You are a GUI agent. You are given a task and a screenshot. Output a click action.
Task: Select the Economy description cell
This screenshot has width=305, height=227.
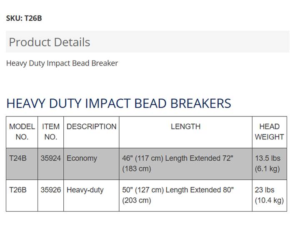pyautogui.click(x=82, y=159)
